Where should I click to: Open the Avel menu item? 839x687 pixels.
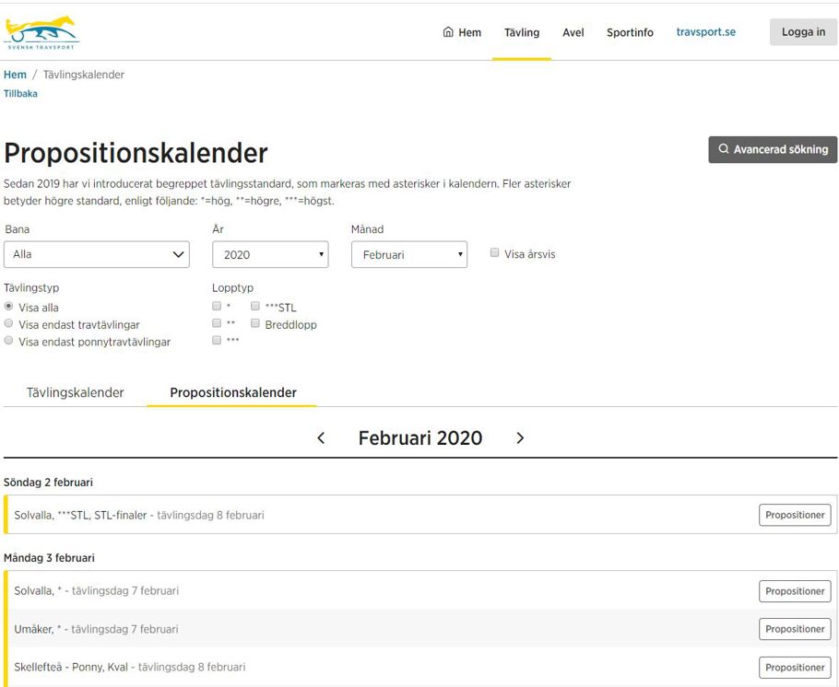(573, 32)
